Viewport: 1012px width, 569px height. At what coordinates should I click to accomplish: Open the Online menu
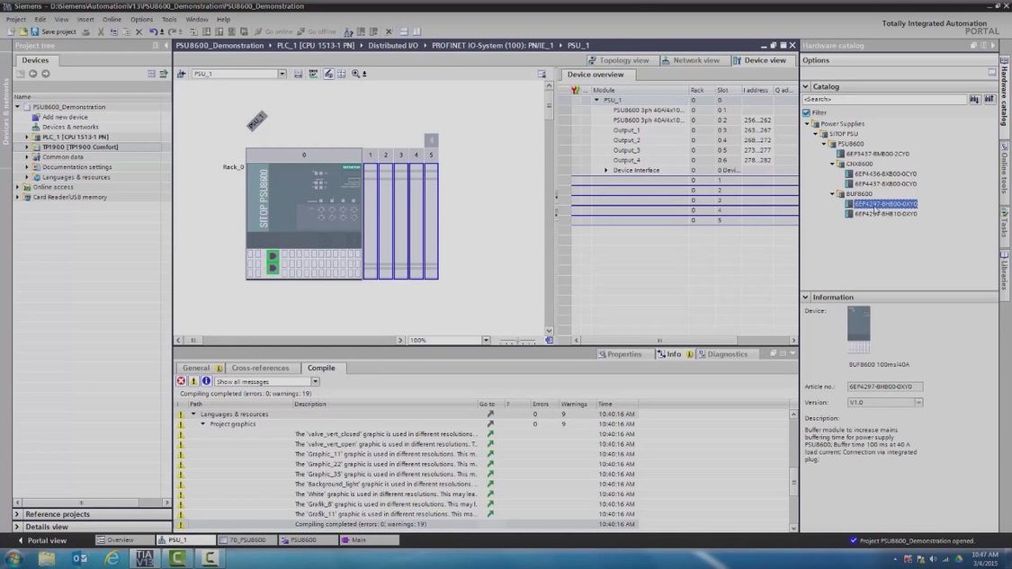coord(112,20)
